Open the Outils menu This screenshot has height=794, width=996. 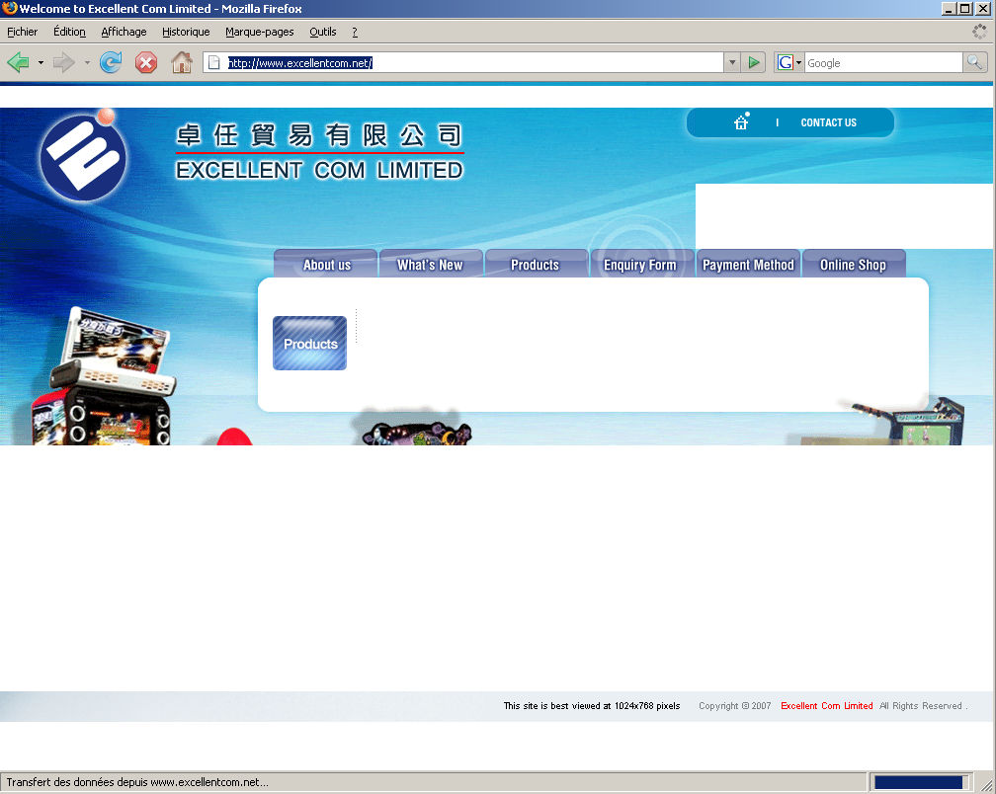click(x=323, y=32)
